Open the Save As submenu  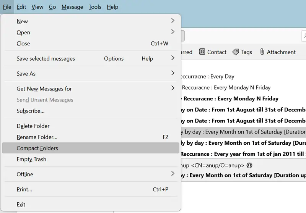[x=26, y=74]
